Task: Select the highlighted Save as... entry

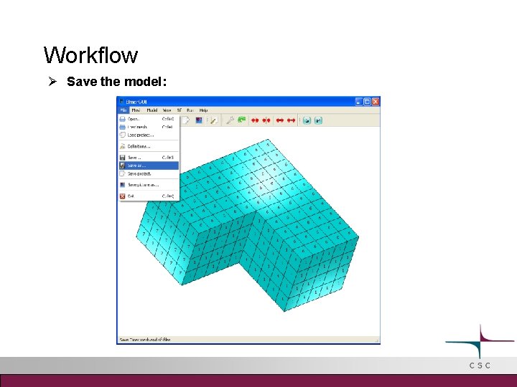Action: tap(149, 166)
